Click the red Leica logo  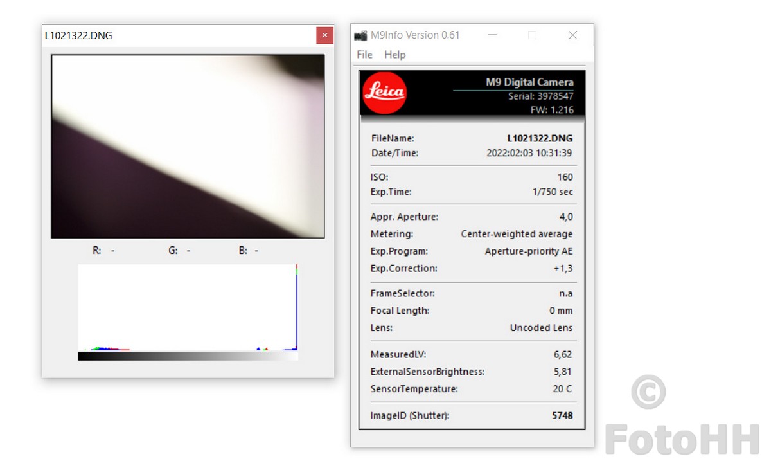click(x=384, y=93)
